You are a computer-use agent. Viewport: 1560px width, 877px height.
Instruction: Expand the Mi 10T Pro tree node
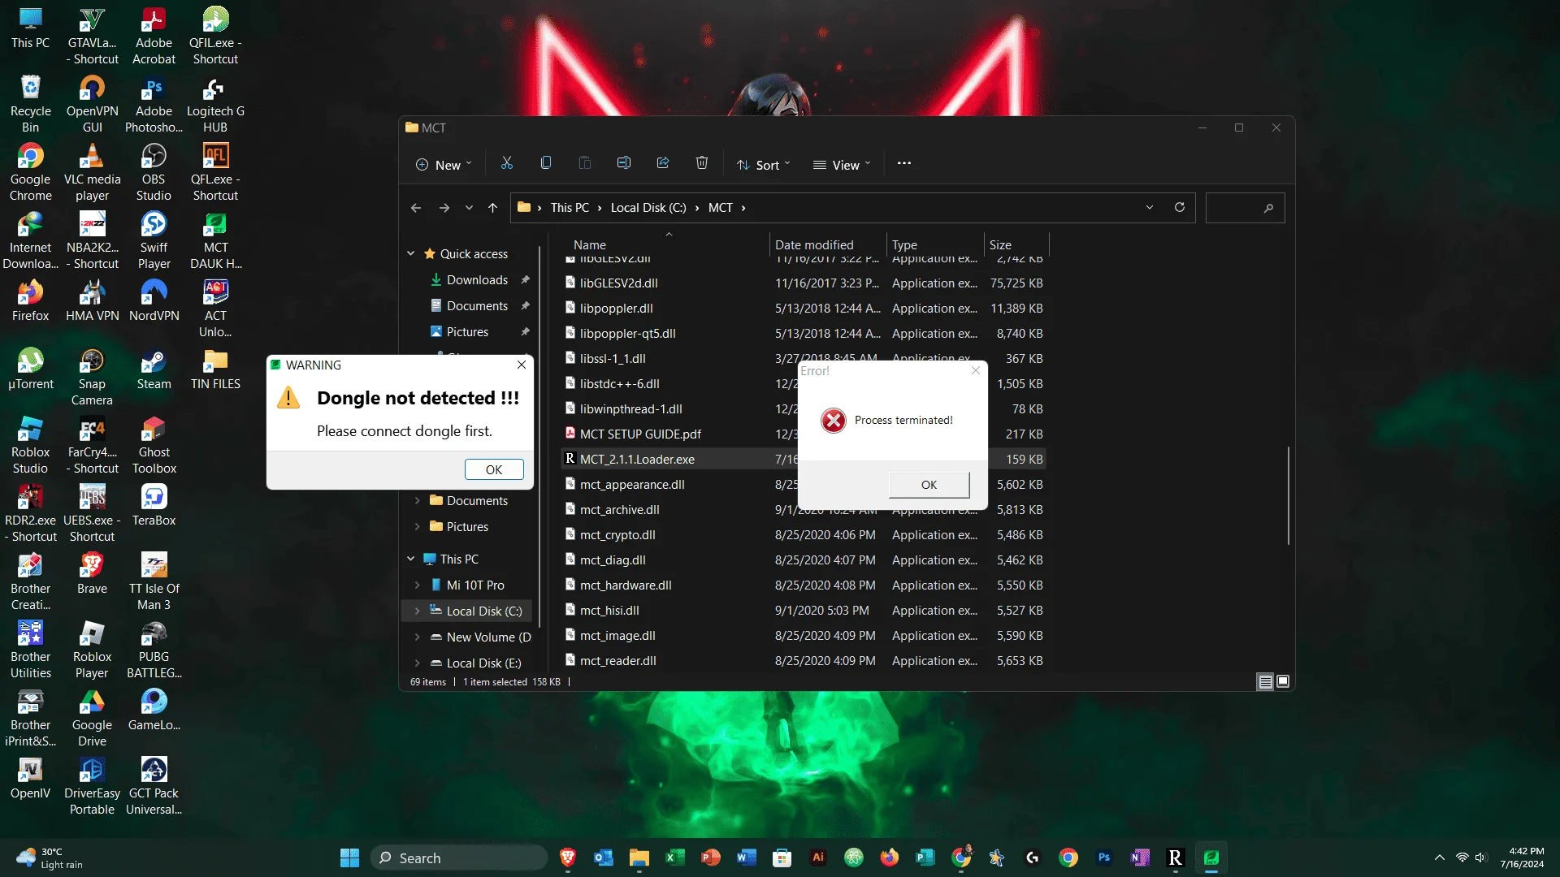418,585
